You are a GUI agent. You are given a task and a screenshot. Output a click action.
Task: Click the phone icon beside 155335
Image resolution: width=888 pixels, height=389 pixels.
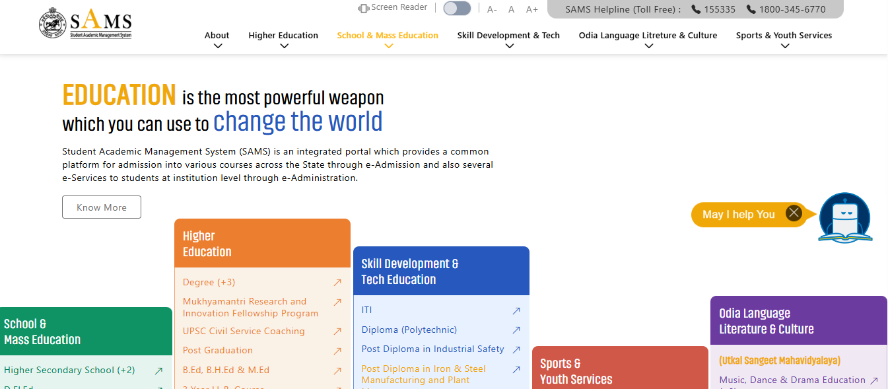coord(696,9)
